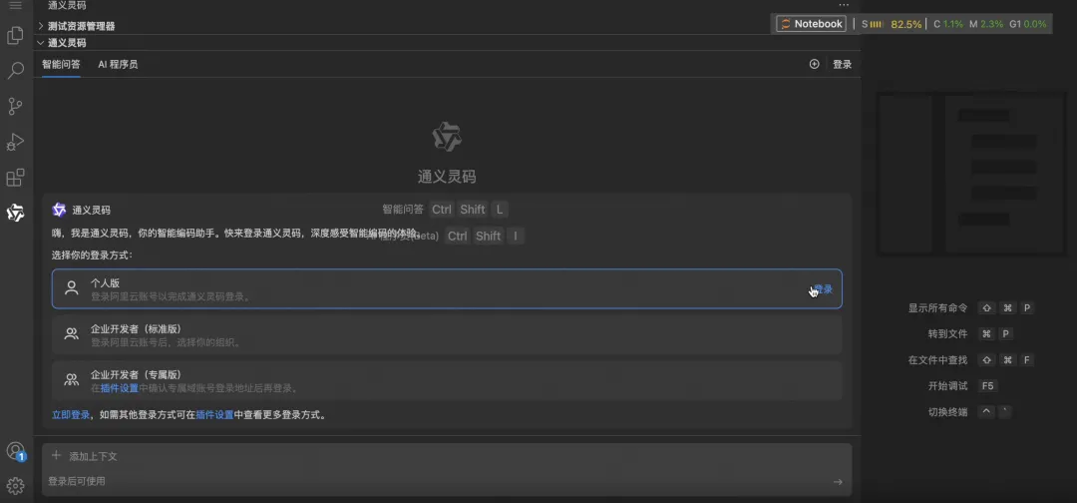Click the 显示所有命令 shortcut label
The width and height of the screenshot is (1077, 503).
(x=937, y=307)
